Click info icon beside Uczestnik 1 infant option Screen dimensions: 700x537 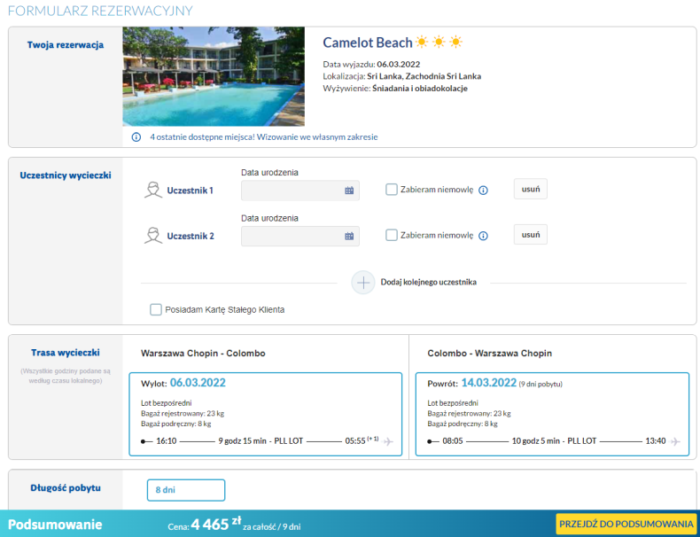[483, 190]
